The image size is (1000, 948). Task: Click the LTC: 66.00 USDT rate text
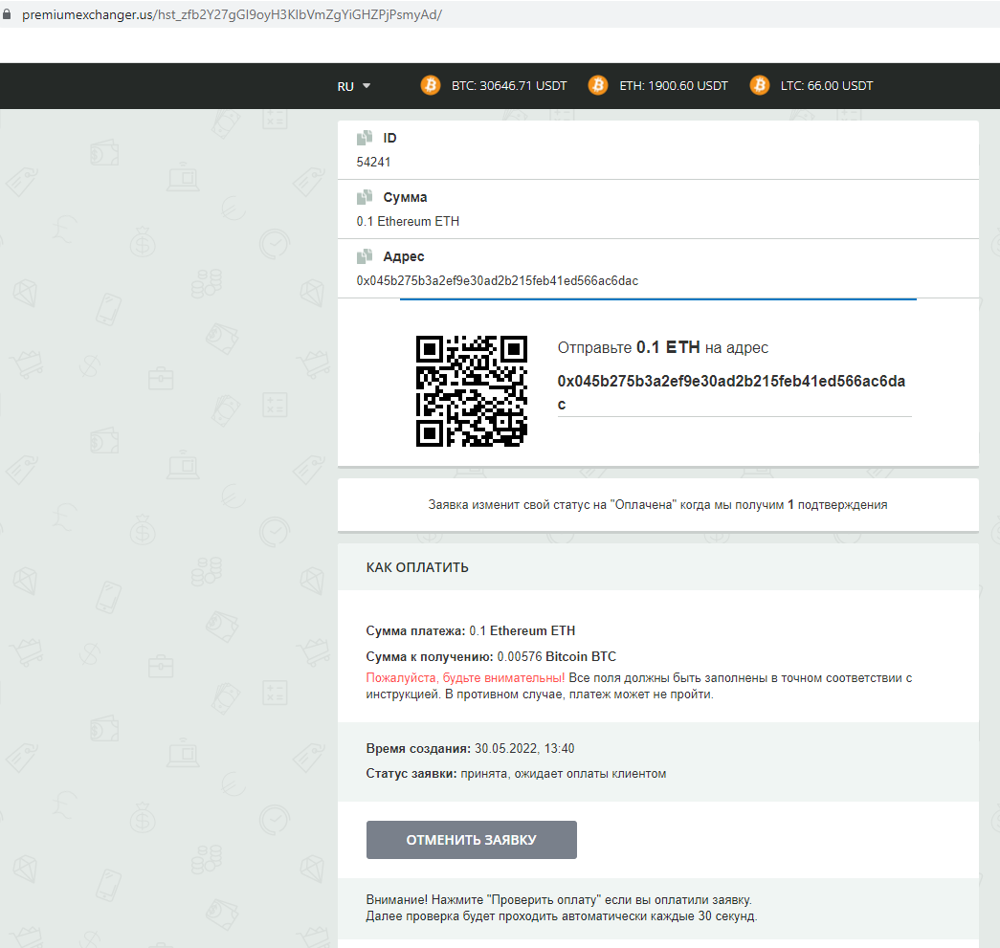(x=827, y=85)
